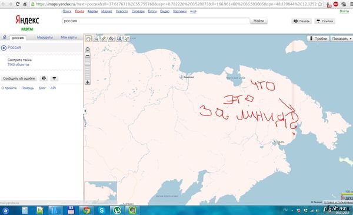Screen dimensions: 353x215
Task: Open the Помощь help link
Action: pos(28,88)
